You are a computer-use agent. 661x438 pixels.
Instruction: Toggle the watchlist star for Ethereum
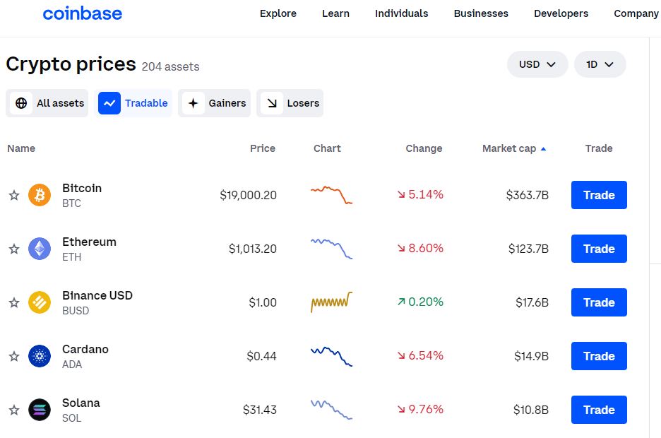click(x=14, y=249)
